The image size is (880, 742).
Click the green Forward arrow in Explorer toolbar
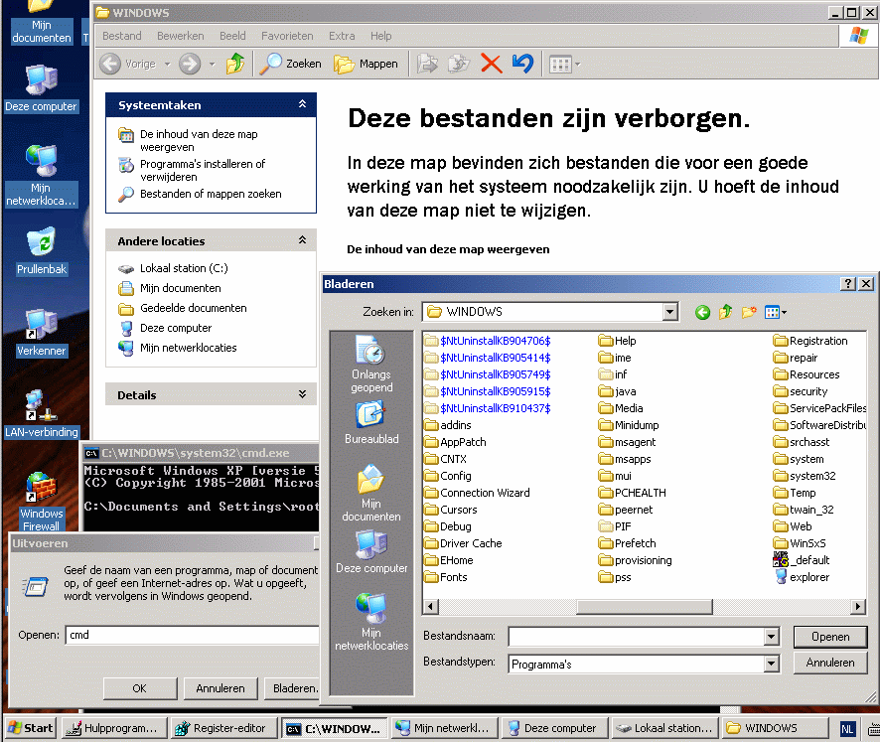click(x=190, y=64)
